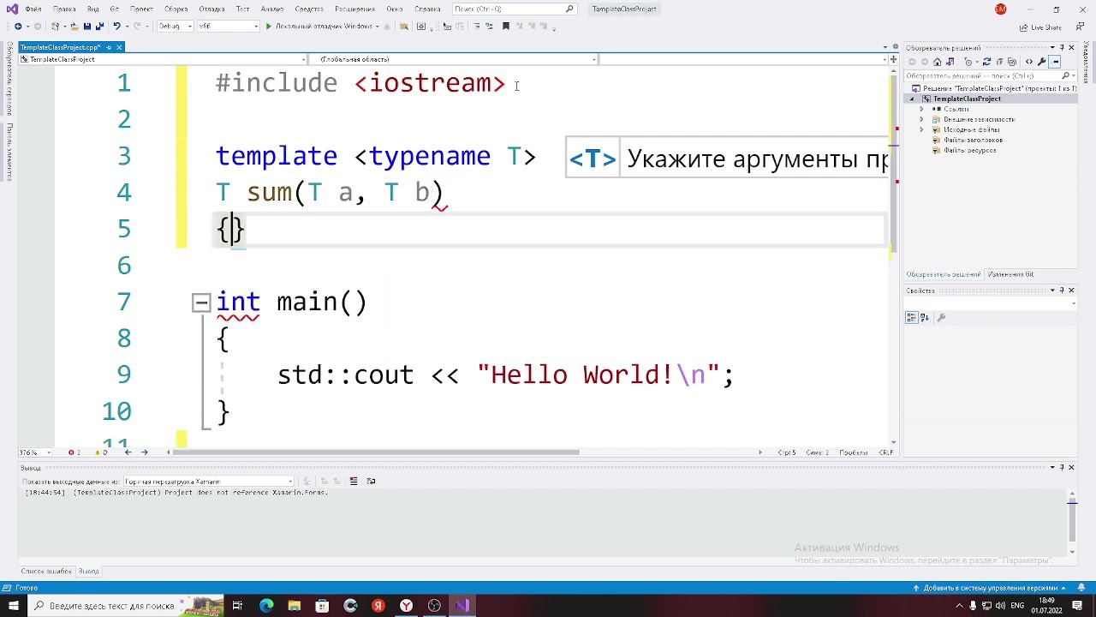Open the Правка menu
The image size is (1096, 617).
pos(64,9)
